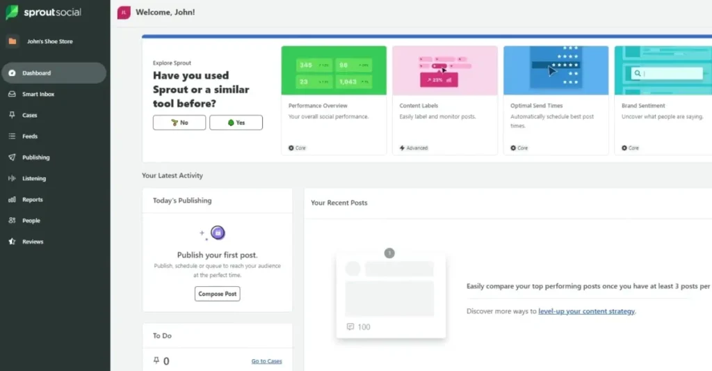Click the Dashboard gauge icon

click(x=13, y=73)
